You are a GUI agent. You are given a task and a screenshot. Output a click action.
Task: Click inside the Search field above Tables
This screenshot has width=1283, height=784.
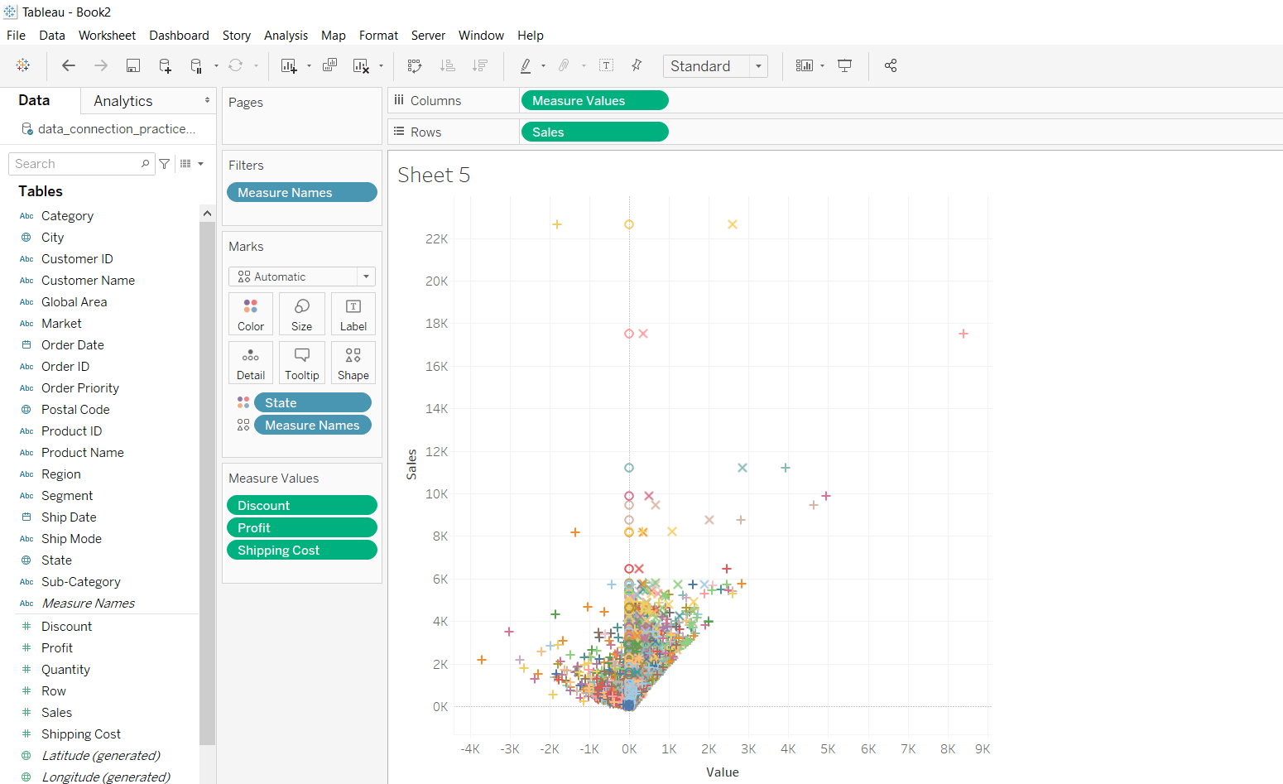click(74, 163)
